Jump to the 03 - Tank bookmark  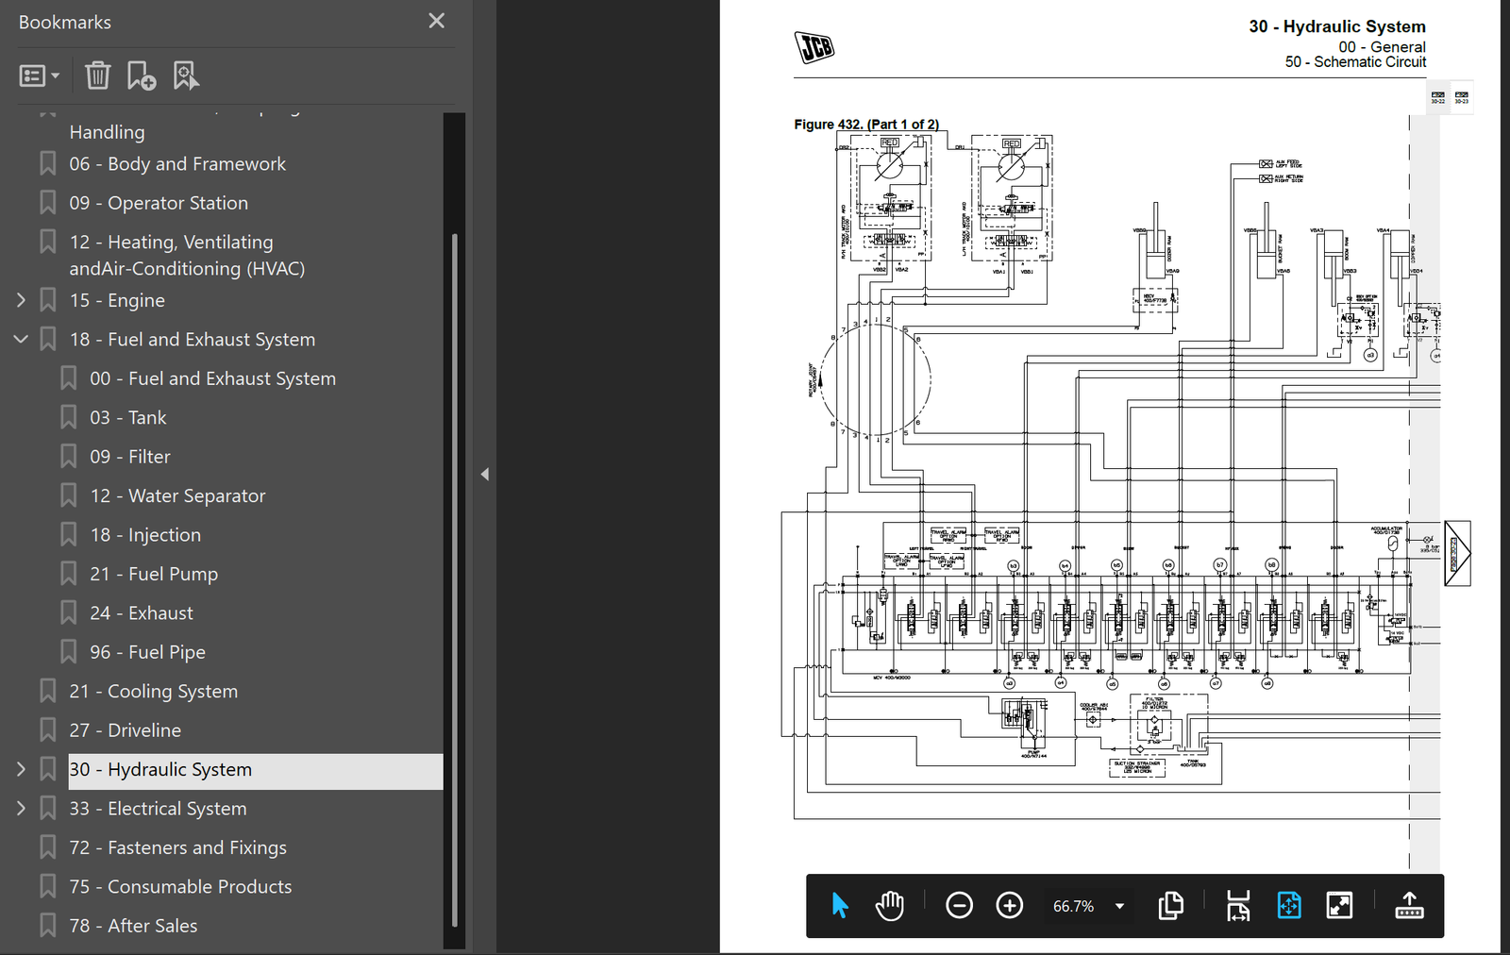click(127, 417)
